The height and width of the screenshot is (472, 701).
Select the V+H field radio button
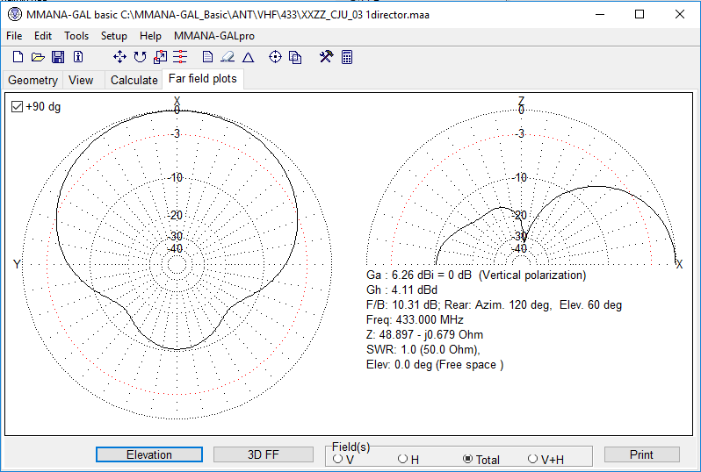(532, 459)
